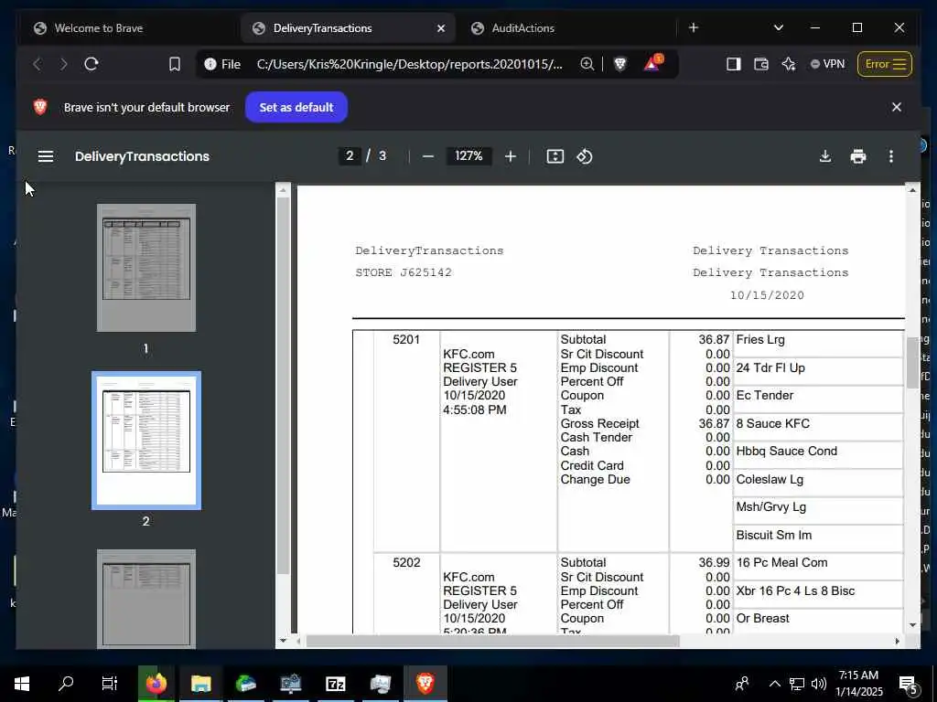Screen dimensions: 937x702
Task: Select page 1 thumbnail
Action: [x=146, y=268]
